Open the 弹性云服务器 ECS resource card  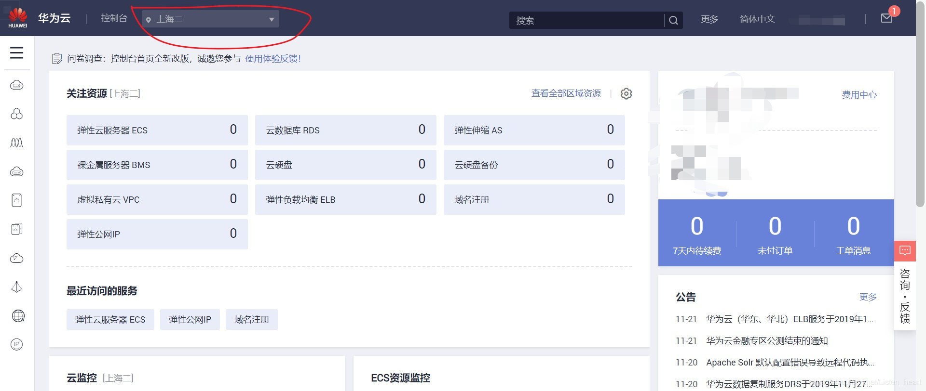click(157, 130)
